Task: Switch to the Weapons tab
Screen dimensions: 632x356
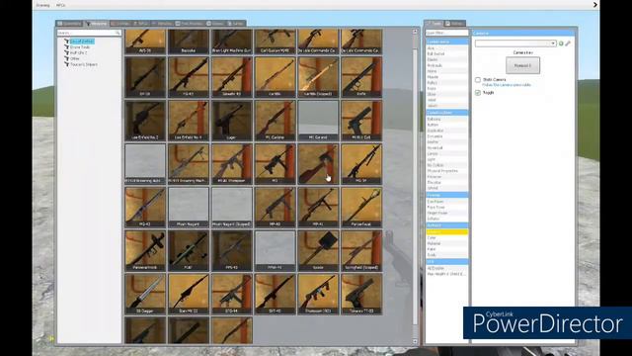Action: 97,24
